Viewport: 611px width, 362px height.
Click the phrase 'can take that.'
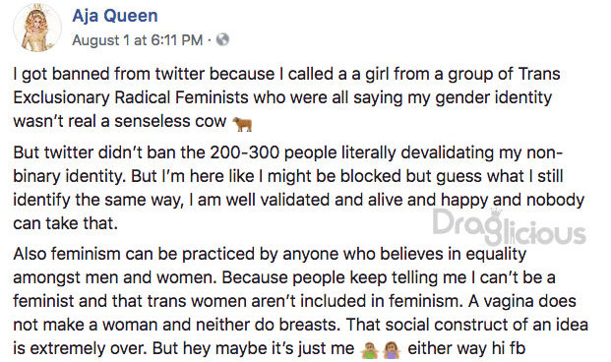coord(65,223)
